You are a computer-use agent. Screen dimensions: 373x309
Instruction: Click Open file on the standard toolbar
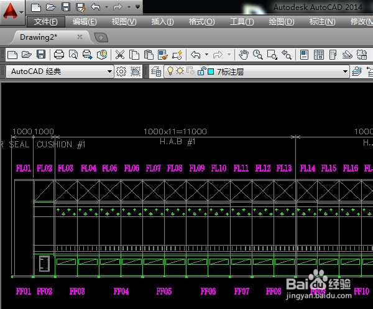coord(27,55)
